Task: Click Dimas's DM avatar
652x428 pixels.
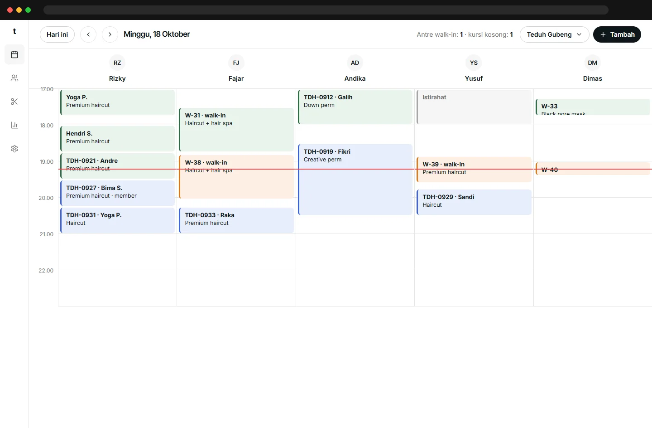Action: (593, 63)
